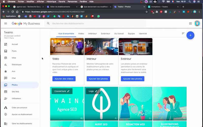
Task: Switch to Gérer les établissements browser tab
Action: [x=62, y=7]
